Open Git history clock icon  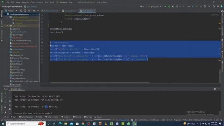pyautogui.click(x=205, y=7)
